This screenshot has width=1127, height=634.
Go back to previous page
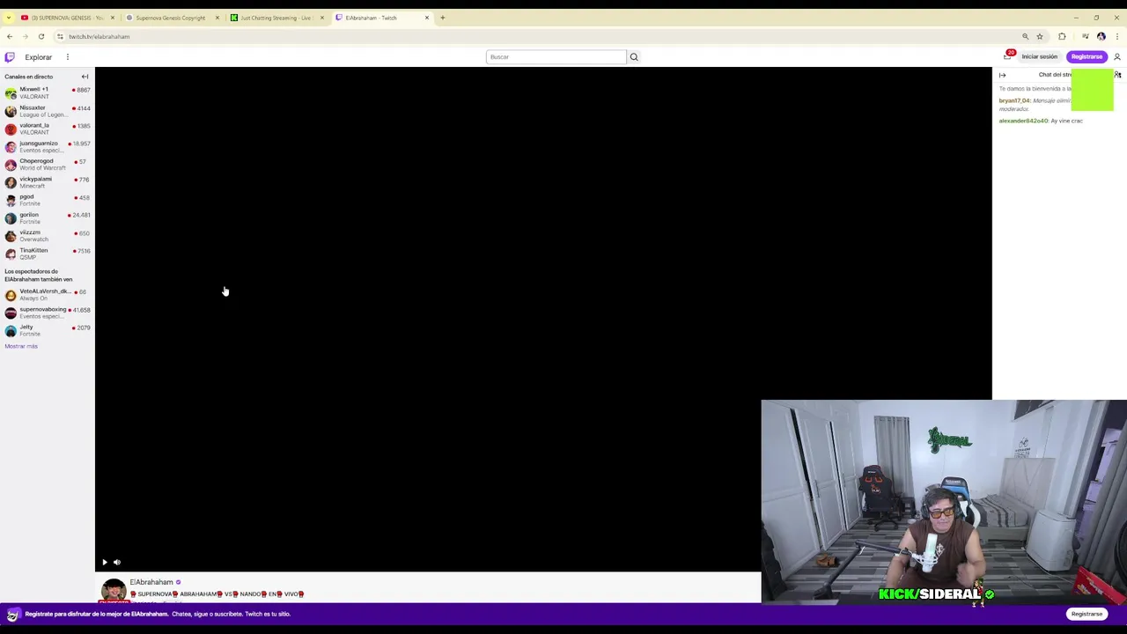click(x=10, y=36)
